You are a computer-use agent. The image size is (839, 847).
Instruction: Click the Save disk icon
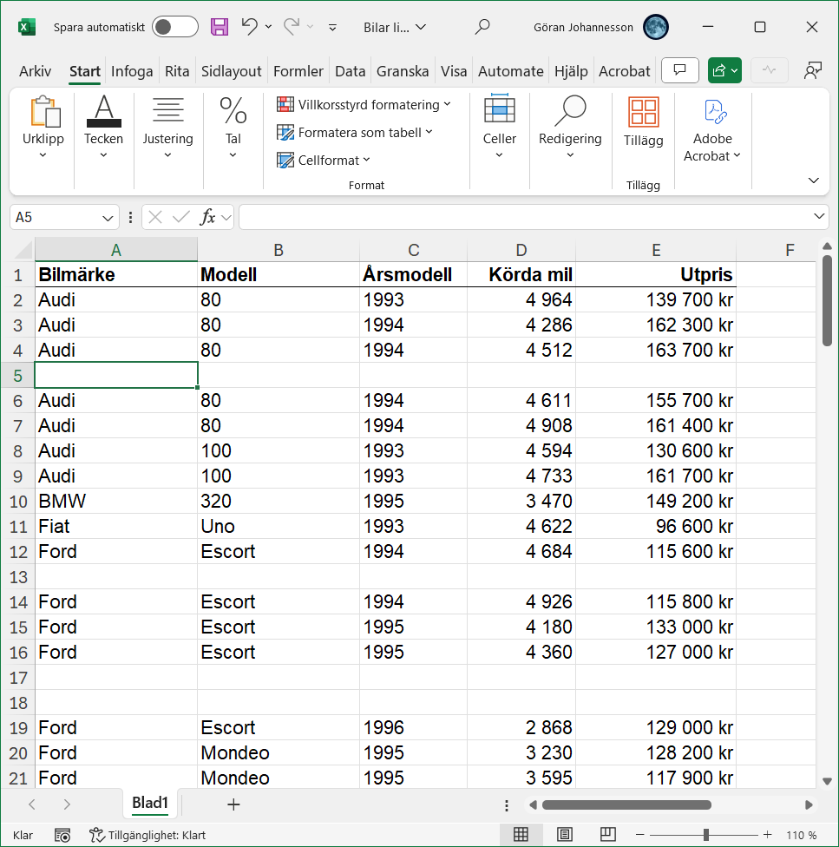(220, 27)
